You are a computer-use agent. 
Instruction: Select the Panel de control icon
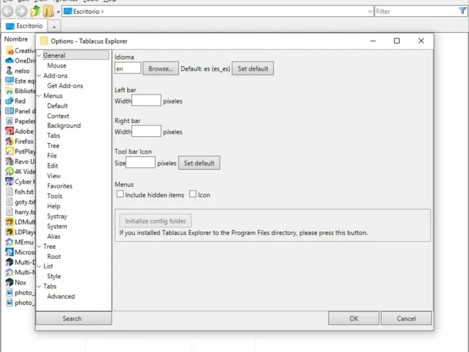coord(9,111)
